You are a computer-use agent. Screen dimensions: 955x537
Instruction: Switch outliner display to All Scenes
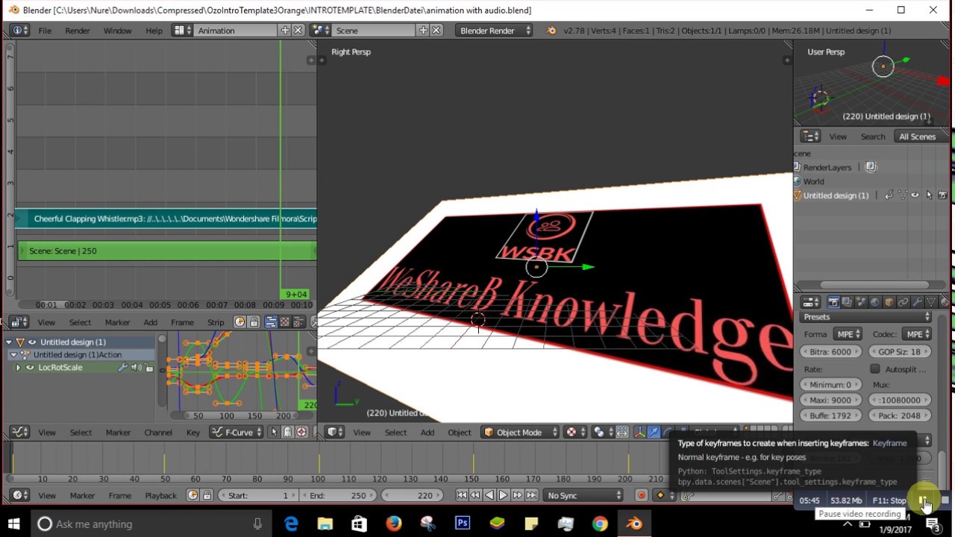click(x=923, y=136)
